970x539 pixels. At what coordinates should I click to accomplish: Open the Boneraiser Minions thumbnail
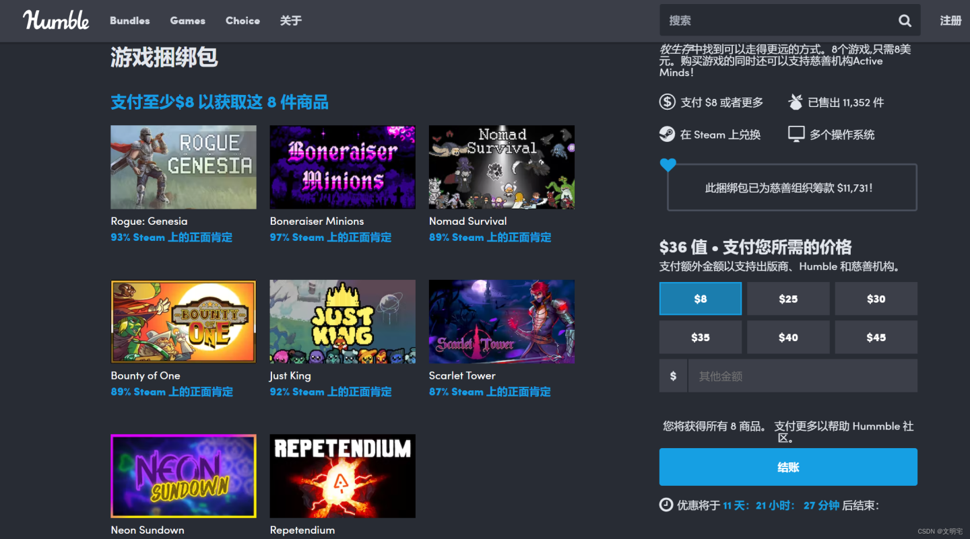click(x=343, y=167)
